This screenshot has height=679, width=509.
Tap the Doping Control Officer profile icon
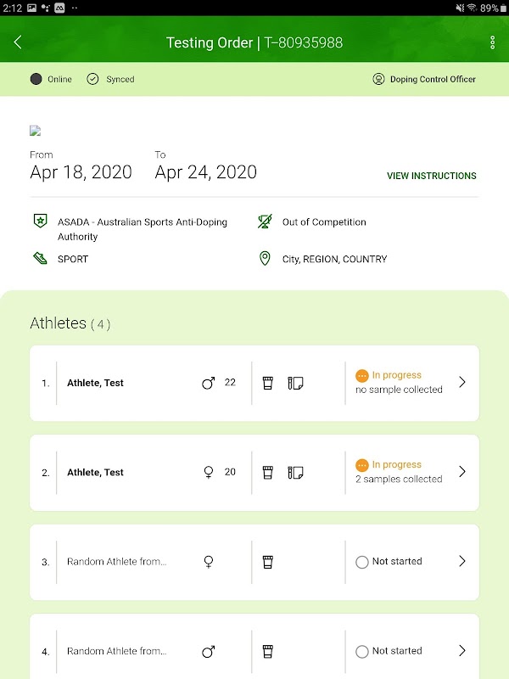pyautogui.click(x=378, y=79)
